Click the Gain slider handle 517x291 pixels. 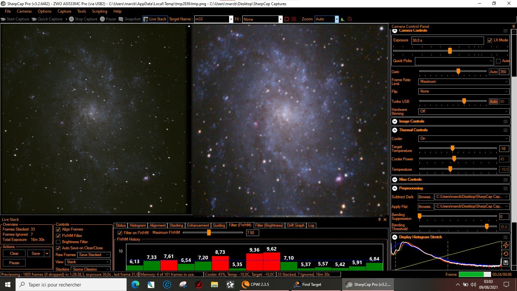coord(458,71)
